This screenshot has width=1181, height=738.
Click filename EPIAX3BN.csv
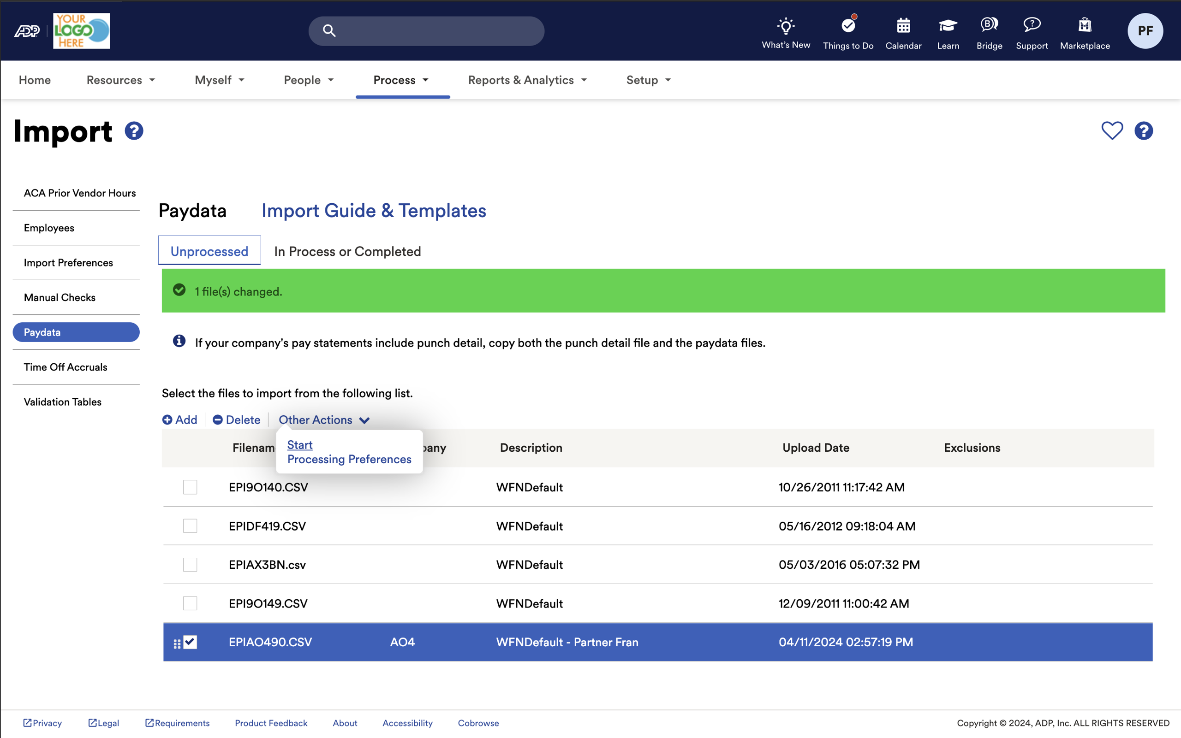click(267, 565)
